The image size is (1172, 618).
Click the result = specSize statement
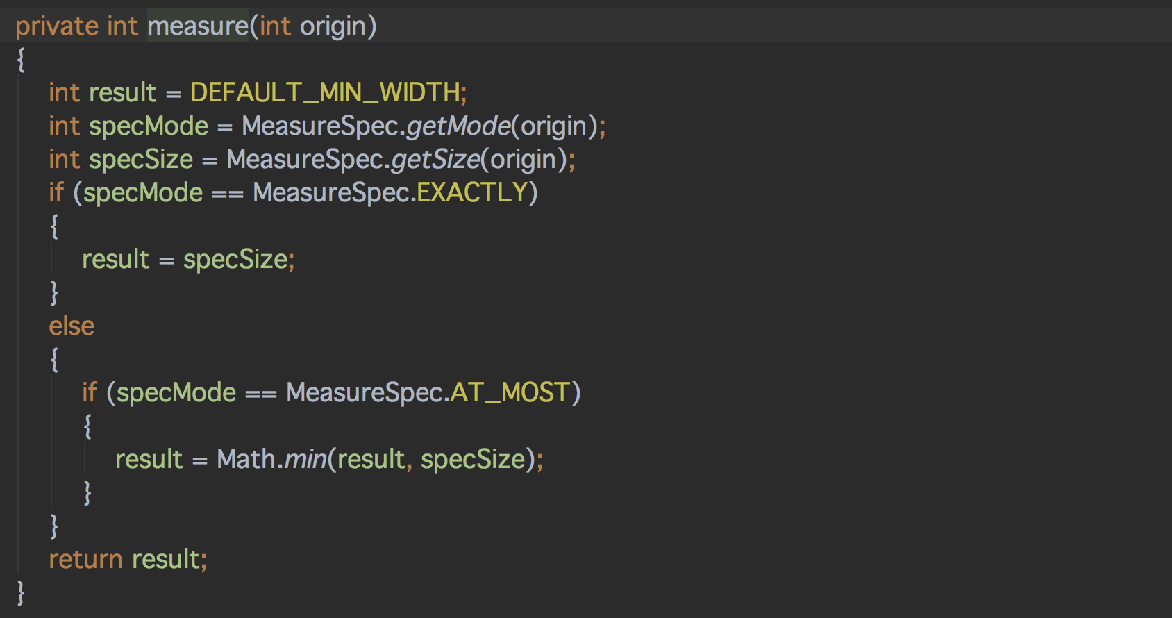188,260
